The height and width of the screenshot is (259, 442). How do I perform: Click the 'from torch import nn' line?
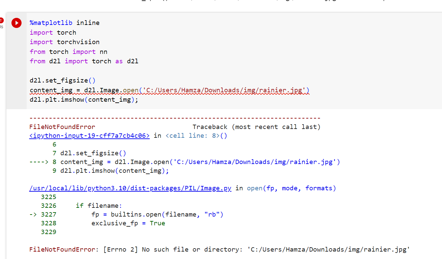68,52
